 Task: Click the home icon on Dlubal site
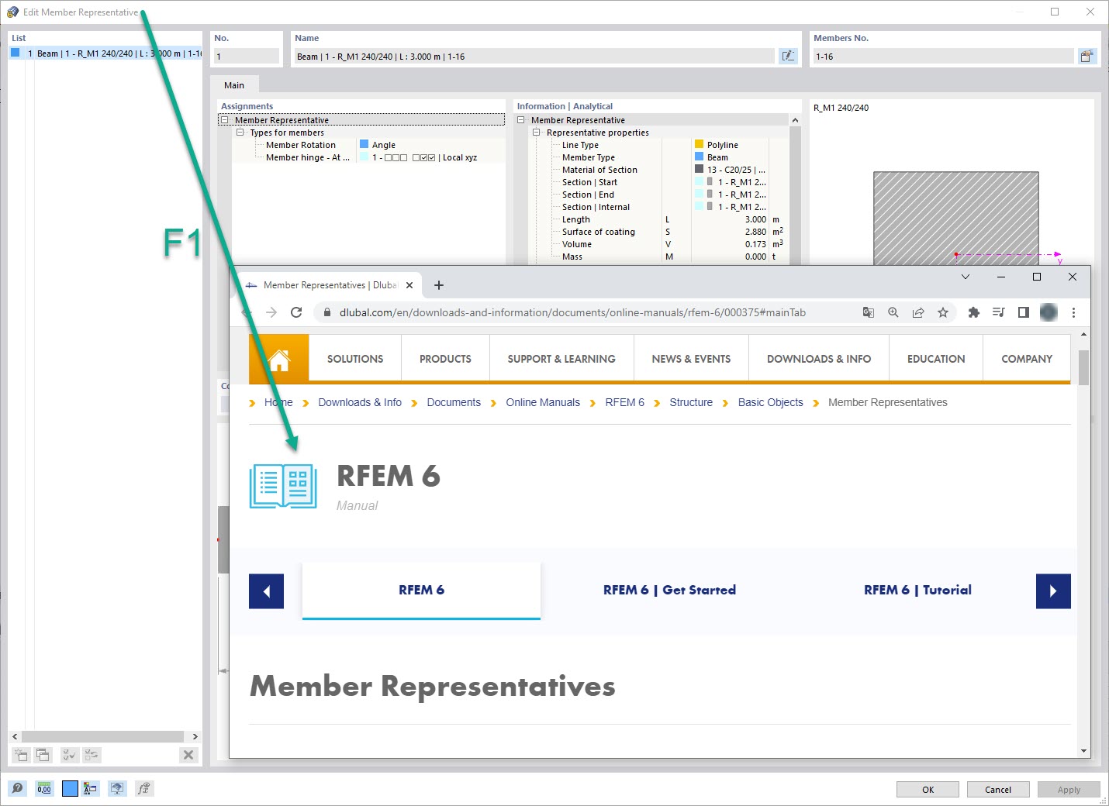tap(279, 359)
